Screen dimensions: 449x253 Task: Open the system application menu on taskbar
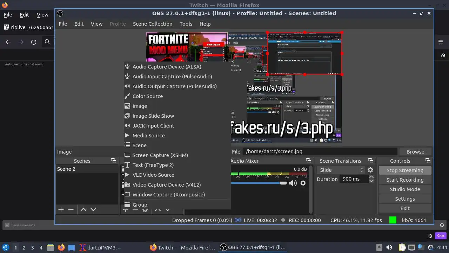pyautogui.click(x=5, y=247)
